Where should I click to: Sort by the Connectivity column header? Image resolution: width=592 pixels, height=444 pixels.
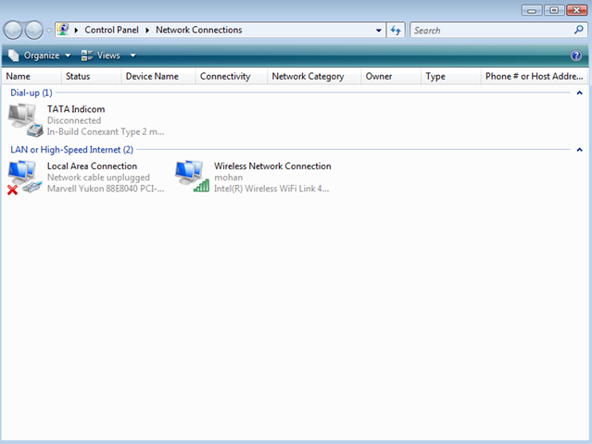point(232,76)
